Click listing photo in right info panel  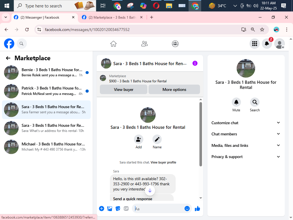click(x=246, y=68)
